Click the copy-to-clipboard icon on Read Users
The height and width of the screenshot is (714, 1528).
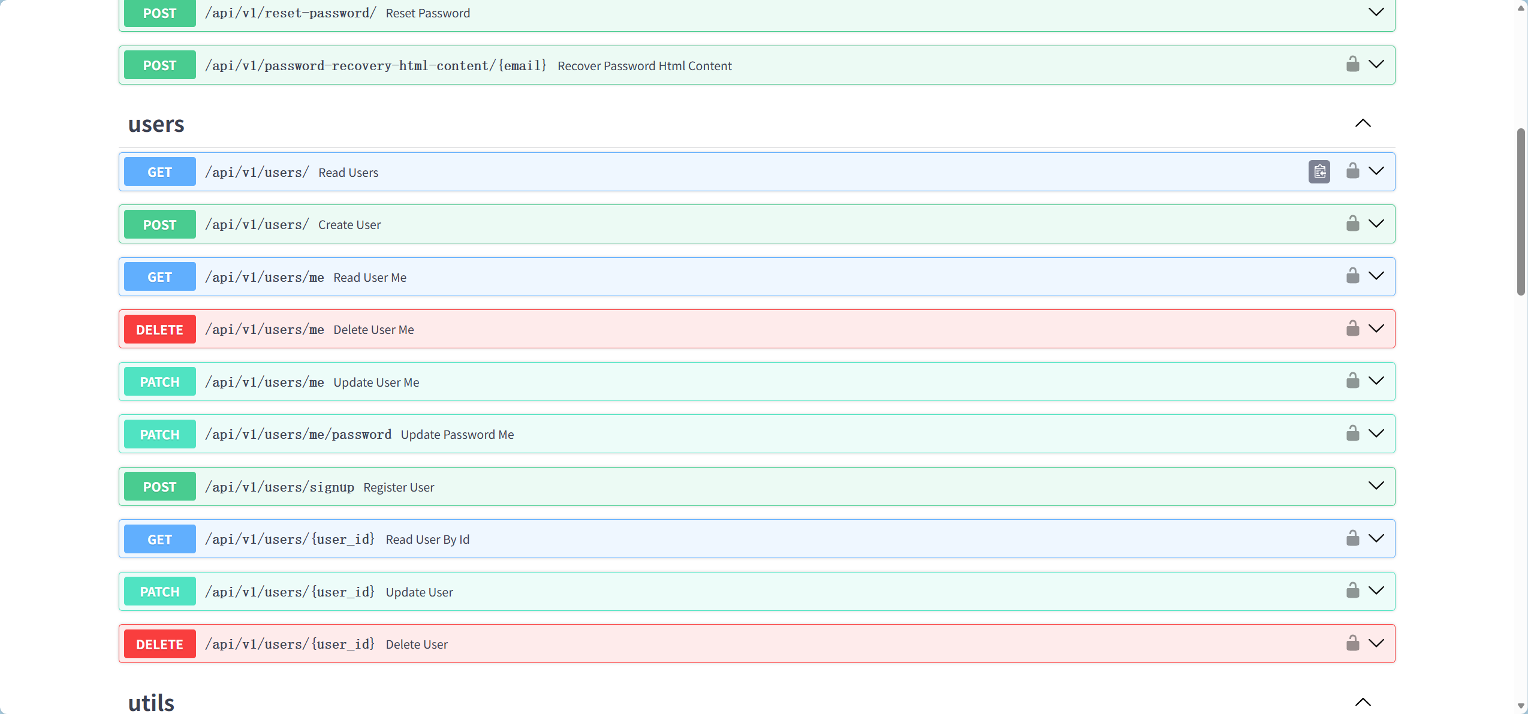pyautogui.click(x=1319, y=172)
